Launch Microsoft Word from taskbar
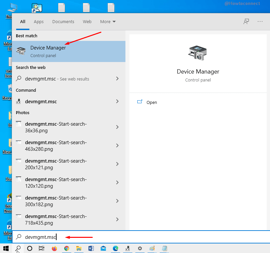The width and height of the screenshot is (270, 253). pyautogui.click(x=91, y=248)
